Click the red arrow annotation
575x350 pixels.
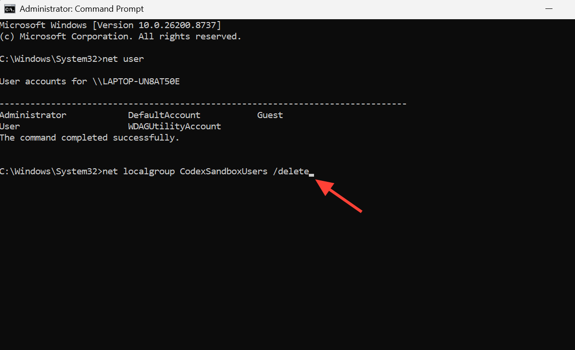338,196
